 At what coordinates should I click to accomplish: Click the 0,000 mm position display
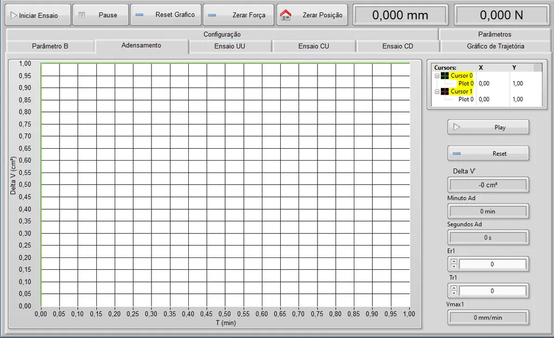click(400, 15)
